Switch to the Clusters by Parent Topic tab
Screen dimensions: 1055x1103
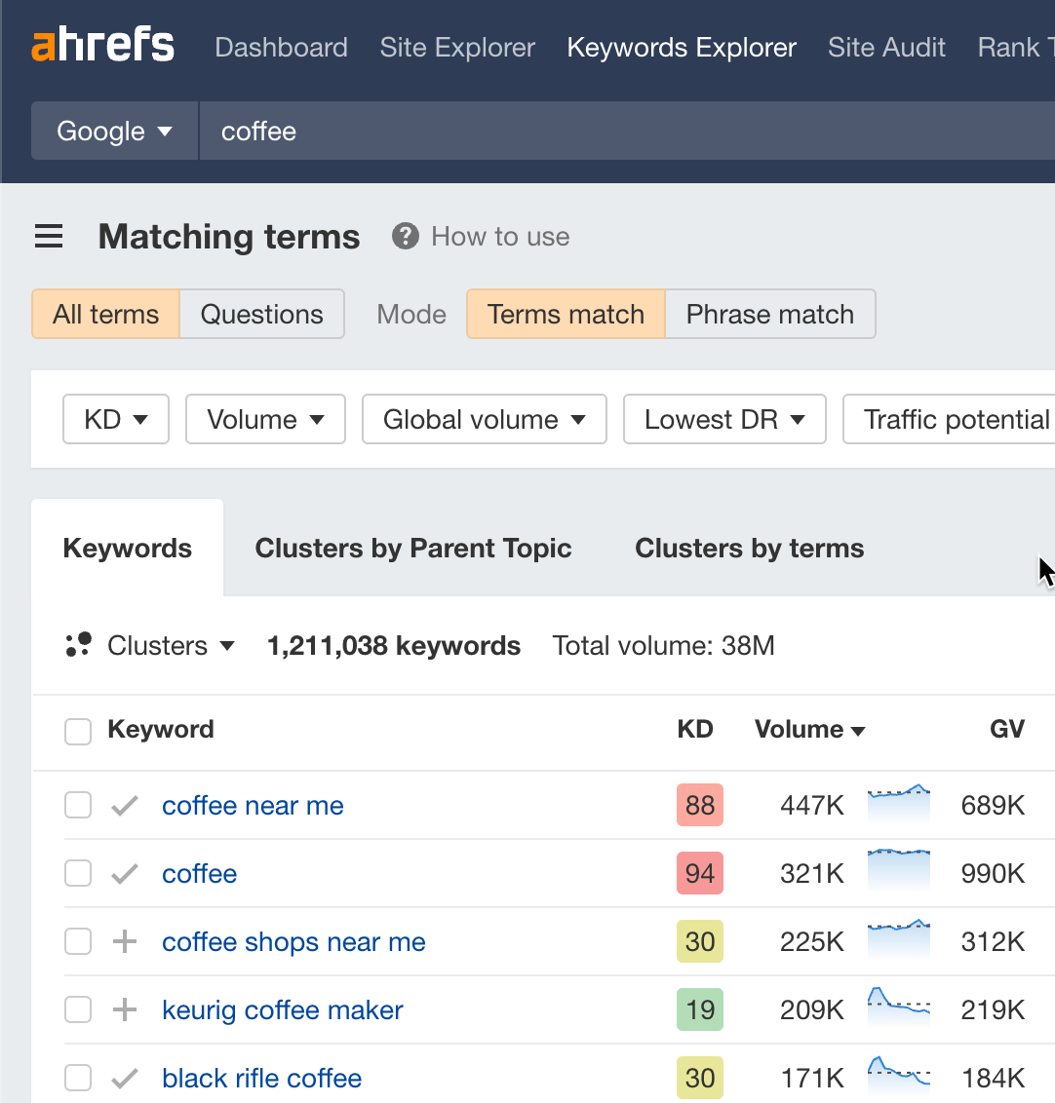tap(413, 548)
